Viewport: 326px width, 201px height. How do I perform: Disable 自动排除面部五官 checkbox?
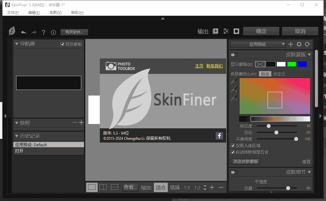233,152
